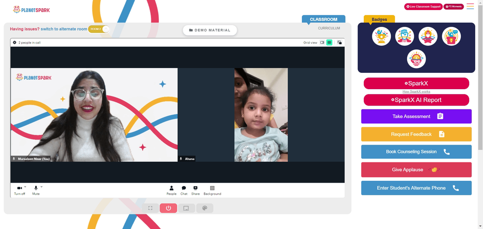Give Applause to the student
The image size is (483, 229).
pos(416,170)
